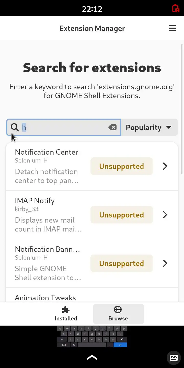Click the 22:12 clock in top bar
This screenshot has width=184, height=368.
coord(92,9)
